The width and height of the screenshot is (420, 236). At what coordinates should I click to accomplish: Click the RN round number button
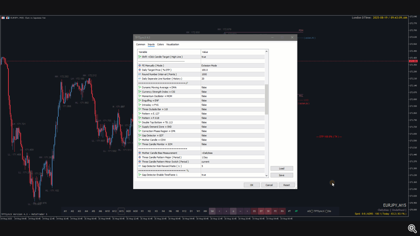point(282,211)
